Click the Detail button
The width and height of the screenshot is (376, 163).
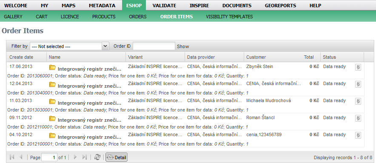click(117, 157)
